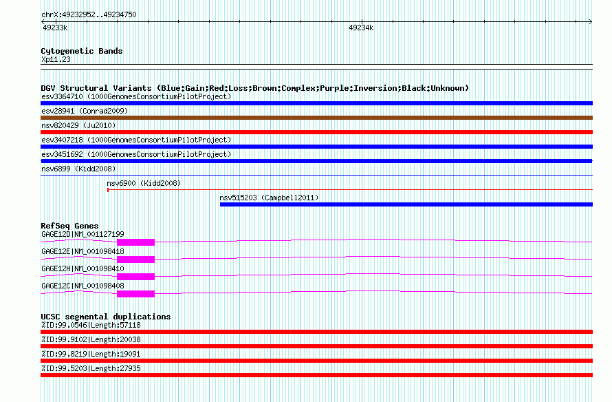Viewport: 612px width, 402px height.
Task: Click the right arrow of the coordinate ruler
Action: 591,21
